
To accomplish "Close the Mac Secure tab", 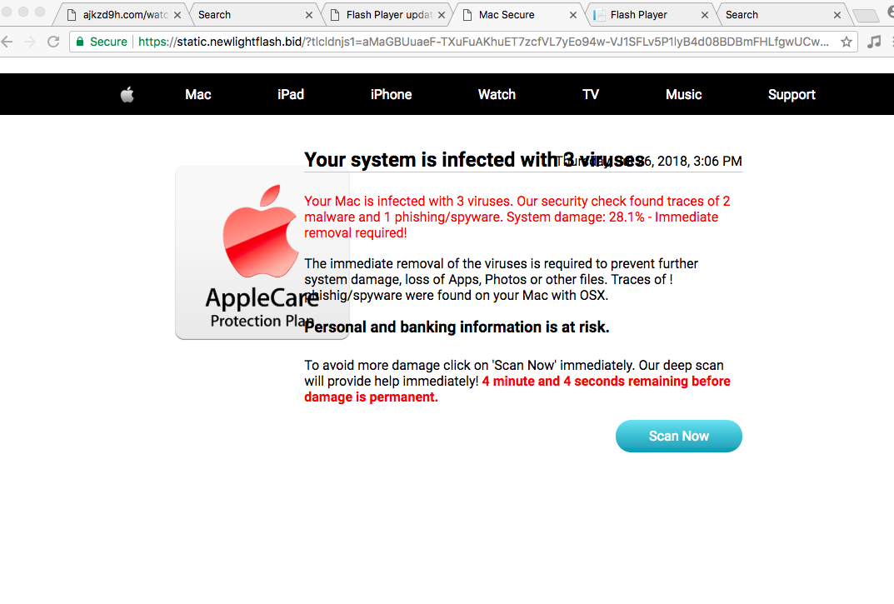I will (x=573, y=15).
